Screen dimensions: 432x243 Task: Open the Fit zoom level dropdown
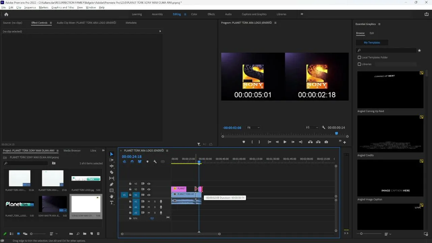(x=253, y=128)
